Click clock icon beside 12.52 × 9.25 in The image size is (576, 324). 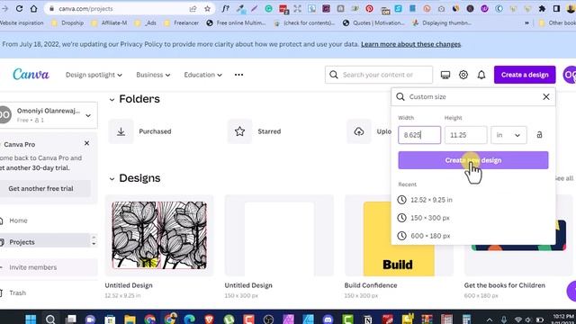tap(402, 200)
